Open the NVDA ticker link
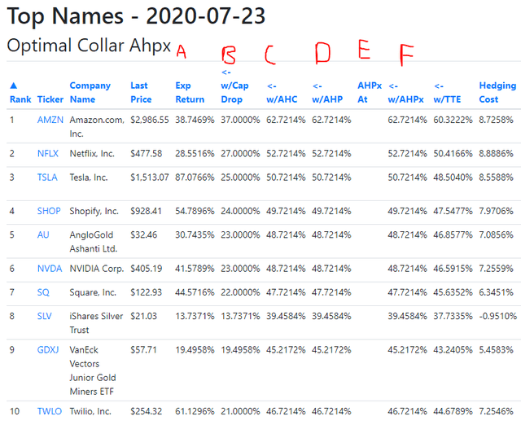Screen dimensions: 521x425 pos(50,269)
